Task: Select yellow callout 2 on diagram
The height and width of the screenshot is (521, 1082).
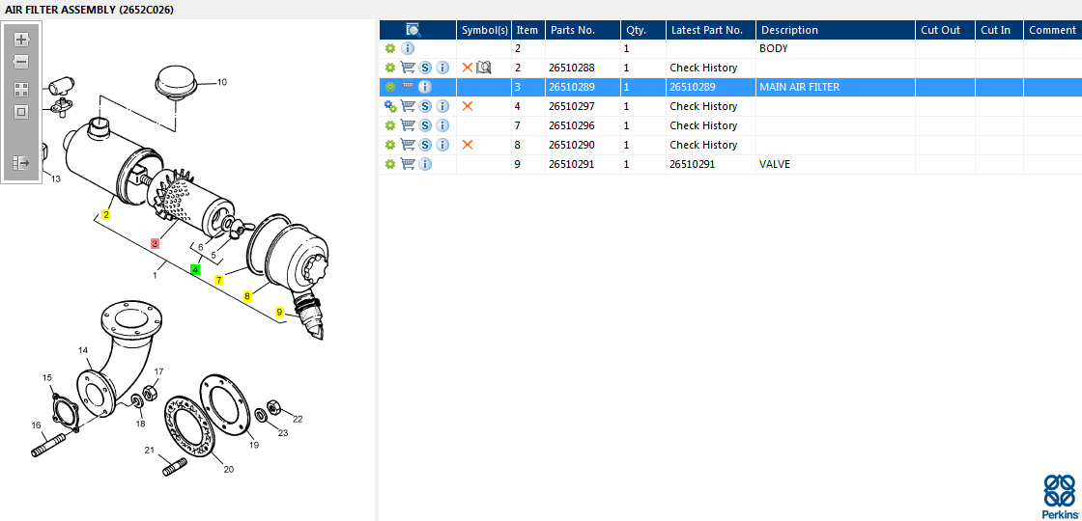Action: click(105, 214)
